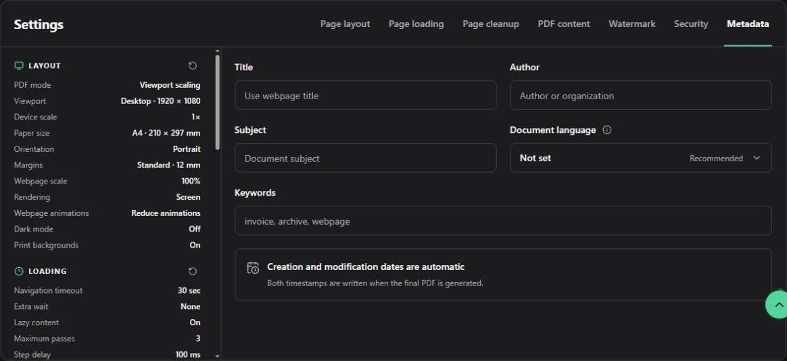Click the Lazy content 'On' value
The image size is (787, 361).
pos(195,323)
